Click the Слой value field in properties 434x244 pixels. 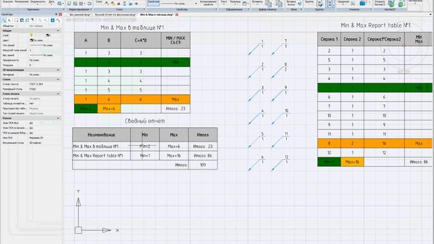[45, 35]
